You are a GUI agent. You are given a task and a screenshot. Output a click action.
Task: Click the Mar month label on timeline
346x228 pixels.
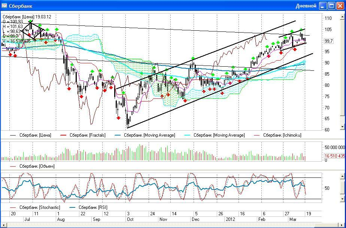(293, 219)
